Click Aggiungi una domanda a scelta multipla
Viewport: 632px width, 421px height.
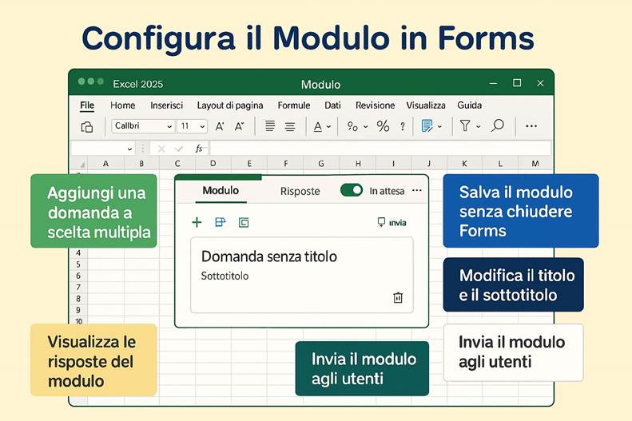pyautogui.click(x=93, y=211)
